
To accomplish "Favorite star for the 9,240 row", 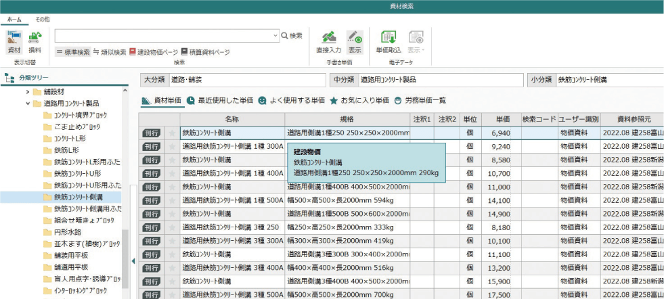I will [172, 147].
